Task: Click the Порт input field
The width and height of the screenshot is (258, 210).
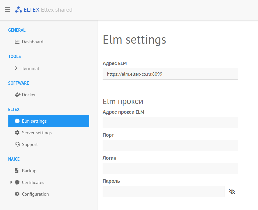Action: pos(170,145)
